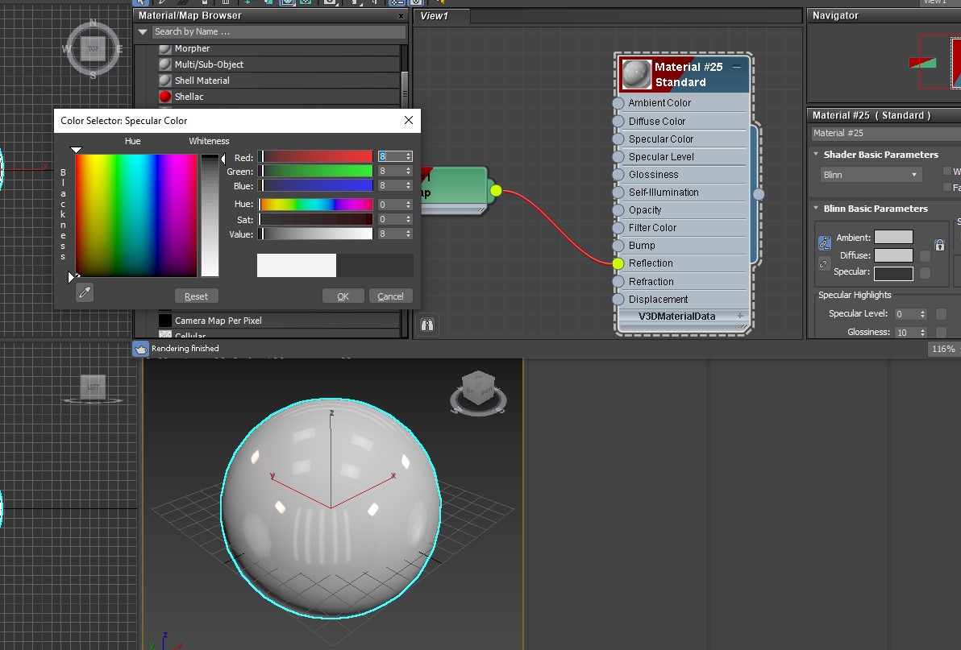The height and width of the screenshot is (650, 961).
Task: Click the Glossiness map slot button
Action: 942,333
